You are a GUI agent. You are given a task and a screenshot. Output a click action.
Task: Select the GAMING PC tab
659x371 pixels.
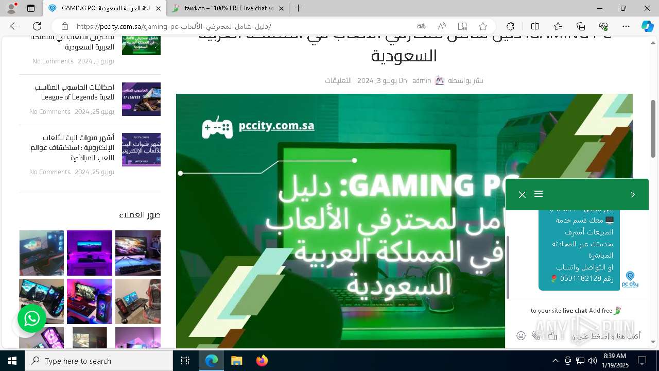[105, 8]
